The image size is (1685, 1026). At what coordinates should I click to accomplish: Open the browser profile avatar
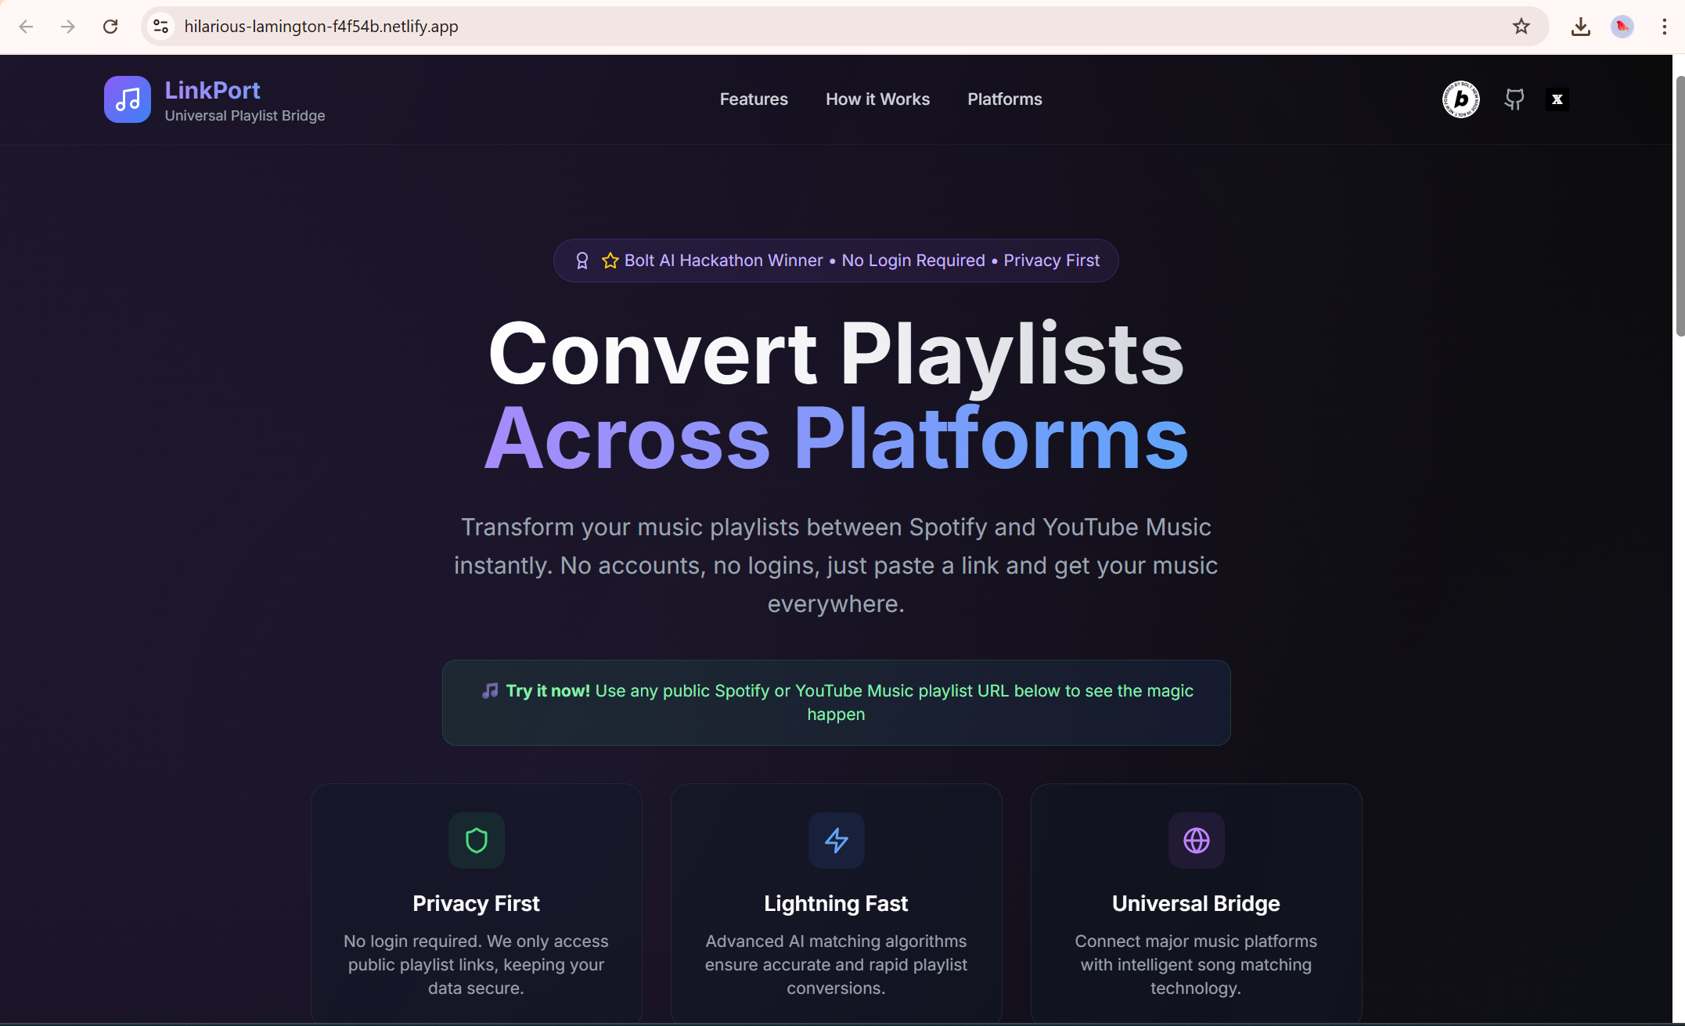(x=1622, y=27)
